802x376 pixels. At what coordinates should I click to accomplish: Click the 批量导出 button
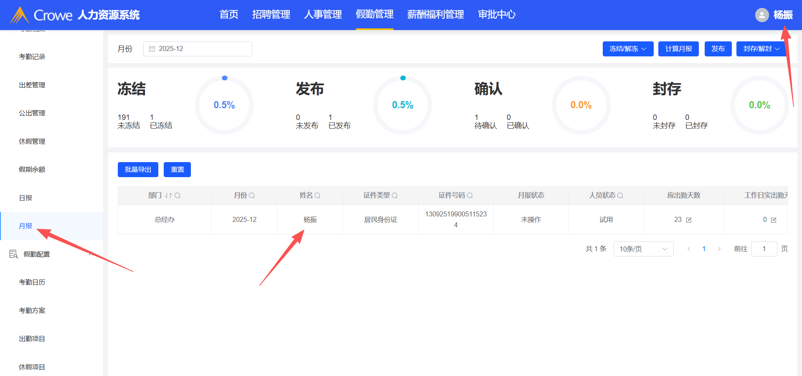coord(138,170)
